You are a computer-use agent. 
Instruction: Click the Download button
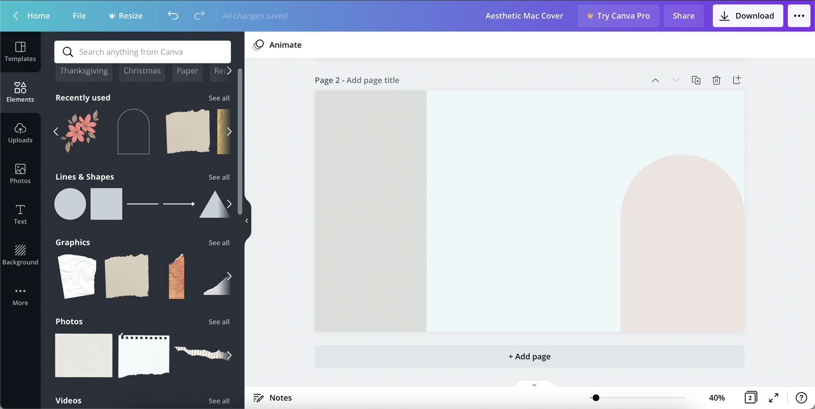tap(748, 16)
